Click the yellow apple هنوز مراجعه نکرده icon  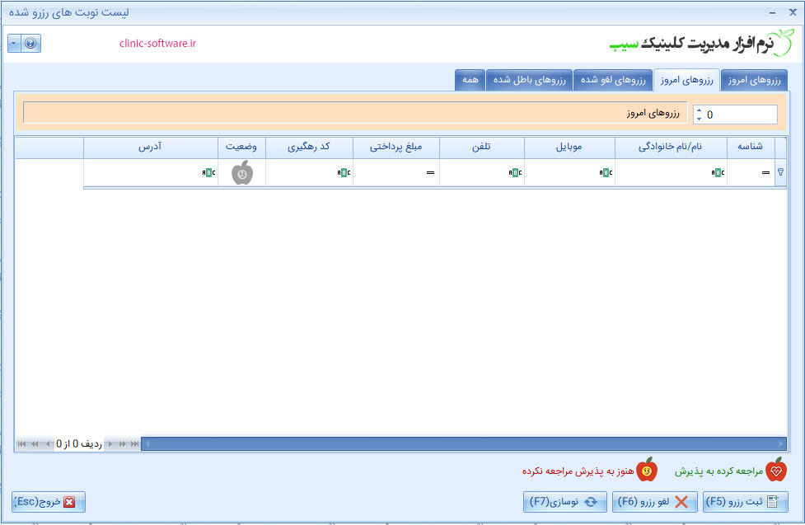pyautogui.click(x=648, y=470)
